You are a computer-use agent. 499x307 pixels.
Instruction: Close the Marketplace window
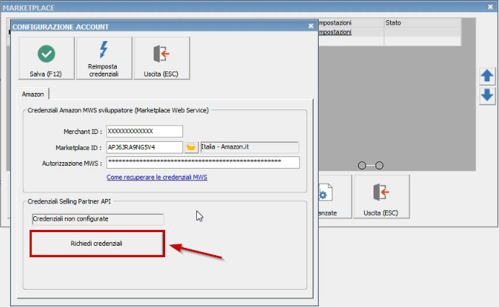(490, 6)
